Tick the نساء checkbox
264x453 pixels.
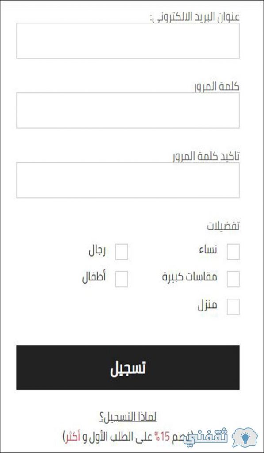[x=233, y=252]
